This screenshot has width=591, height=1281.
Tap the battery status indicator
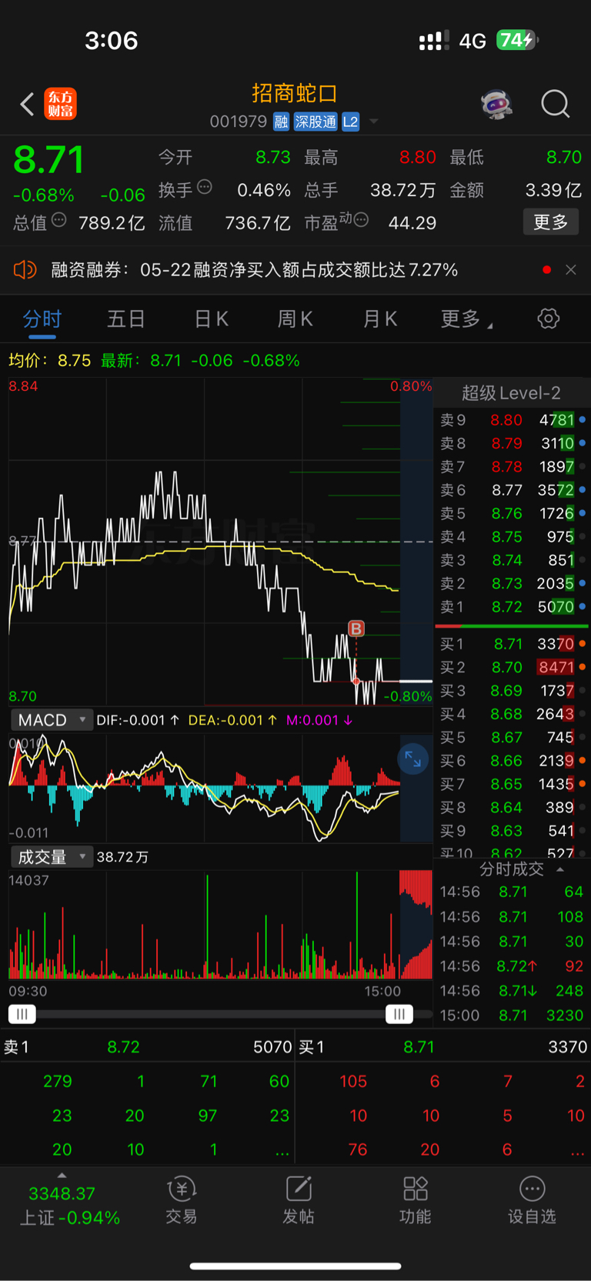coord(517,40)
